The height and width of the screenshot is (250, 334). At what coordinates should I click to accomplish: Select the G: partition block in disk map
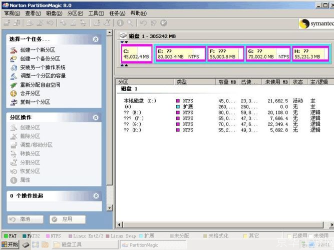tap(268, 54)
